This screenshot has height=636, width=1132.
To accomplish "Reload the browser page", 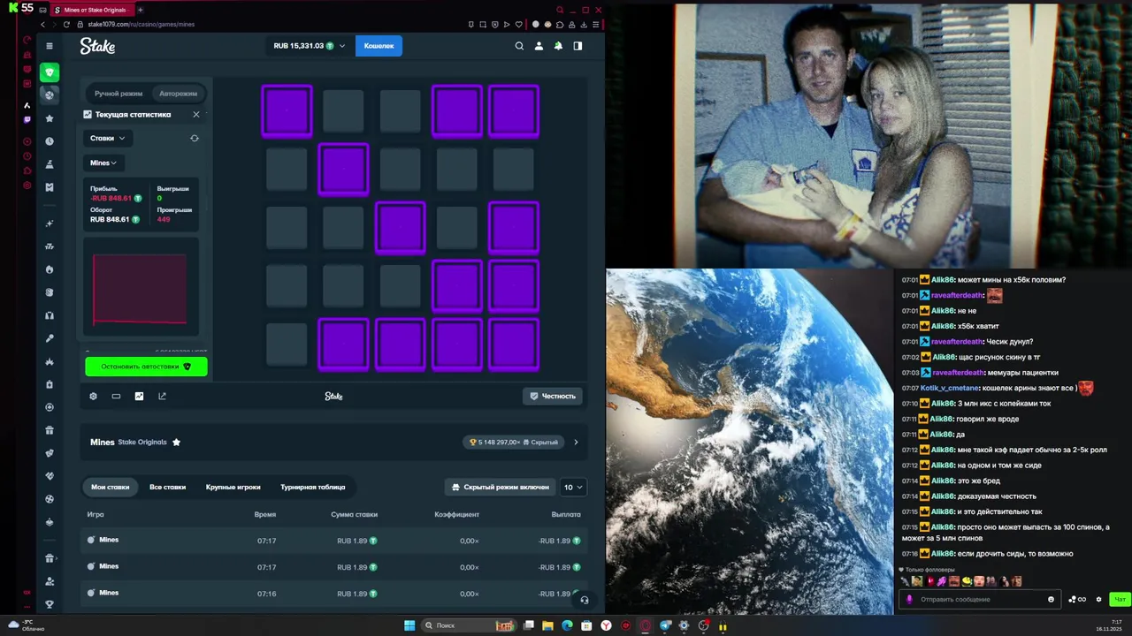I will (66, 24).
